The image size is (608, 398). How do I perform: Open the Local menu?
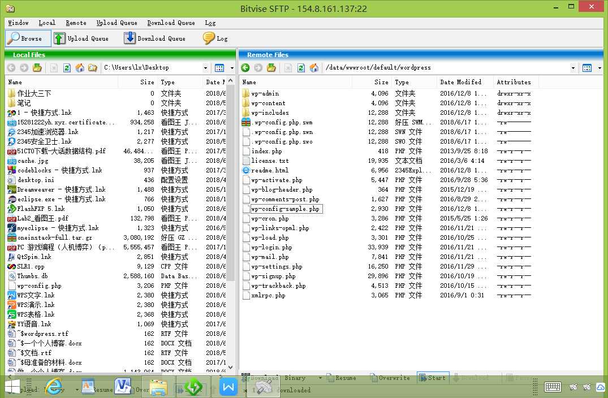(47, 23)
